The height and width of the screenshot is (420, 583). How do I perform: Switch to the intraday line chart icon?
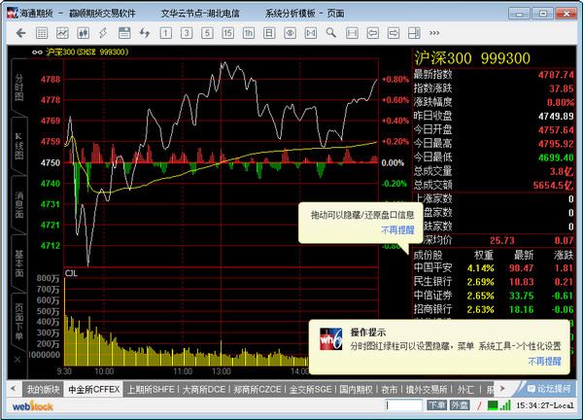click(62, 33)
